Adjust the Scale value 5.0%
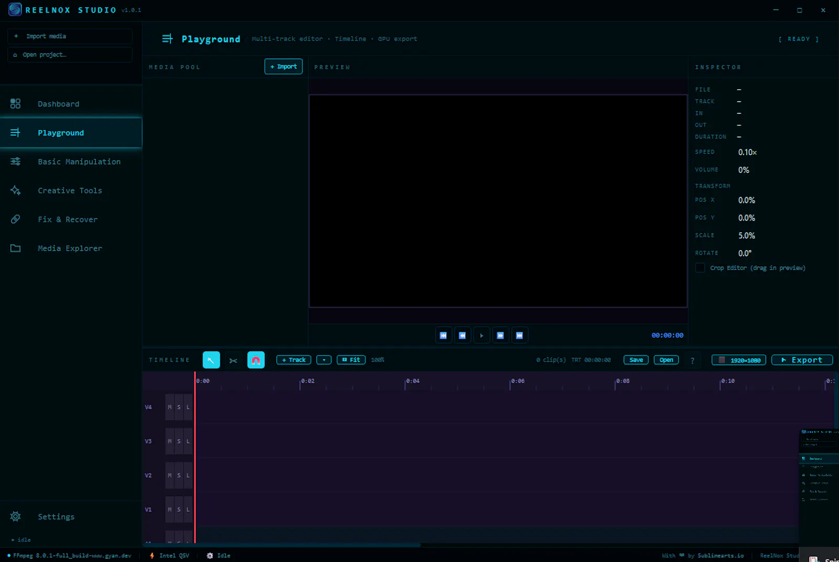 pyautogui.click(x=747, y=235)
